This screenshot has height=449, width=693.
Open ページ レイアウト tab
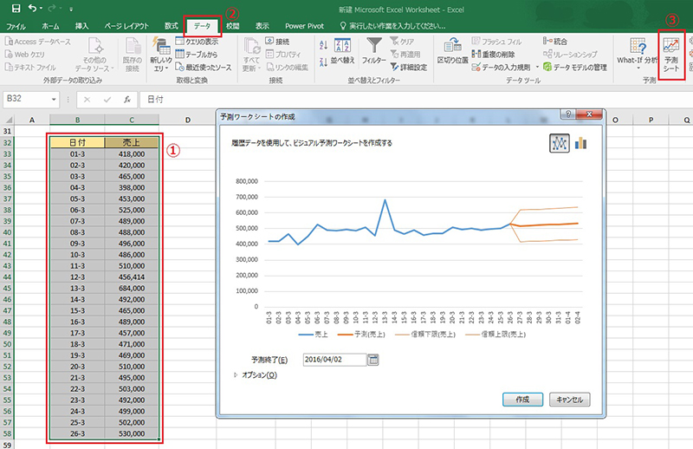pyautogui.click(x=126, y=26)
